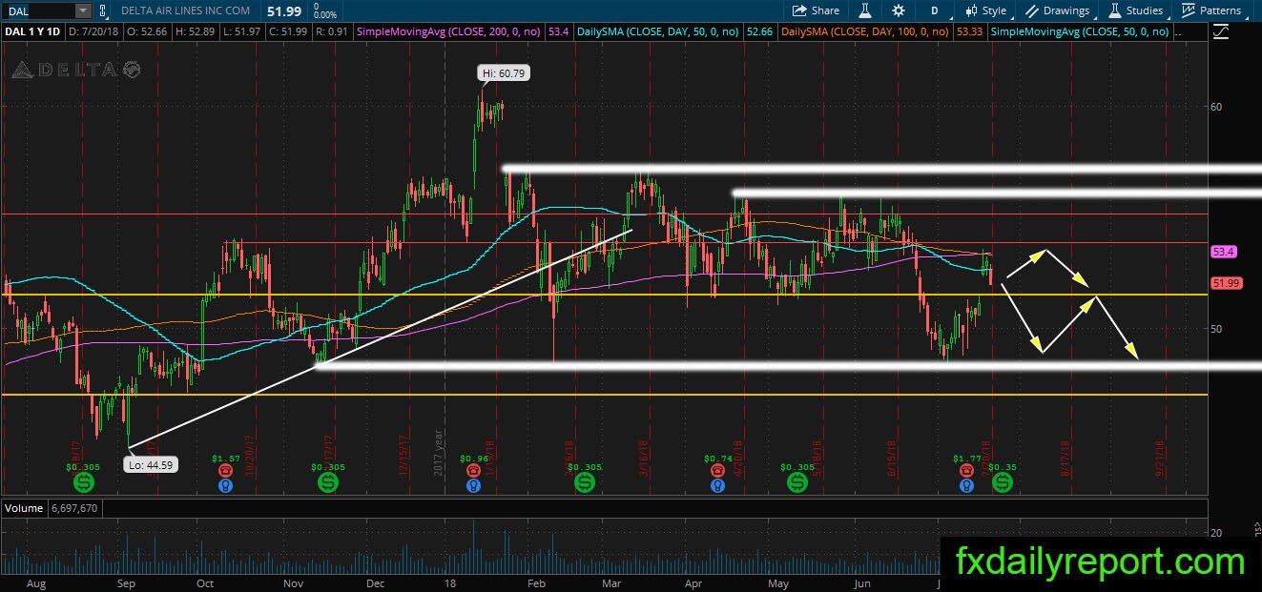Click the Volume study label
This screenshot has height=592, width=1262.
point(24,509)
